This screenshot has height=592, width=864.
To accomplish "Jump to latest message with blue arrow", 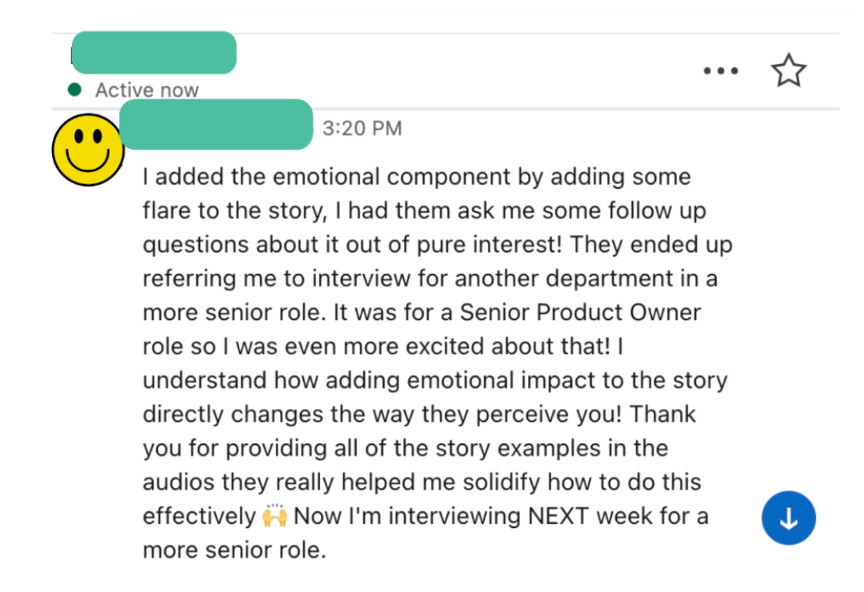I will [788, 518].
